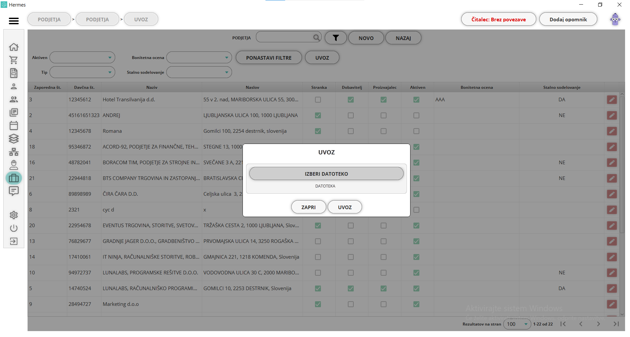Go to the previous results page
Screen dimensions: 630x337
581,324
